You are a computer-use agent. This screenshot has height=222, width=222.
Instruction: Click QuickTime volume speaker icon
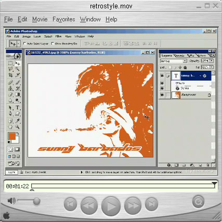pyautogui.click(x=11, y=201)
